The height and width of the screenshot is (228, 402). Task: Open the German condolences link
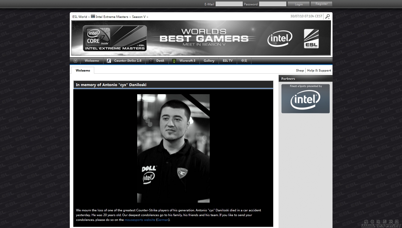(163, 220)
